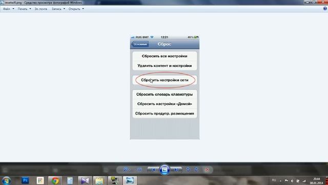This screenshot has width=328, height=185.
Task: Click 'Сбросить настройки «Домой»' in the picture
Action: (x=165, y=104)
